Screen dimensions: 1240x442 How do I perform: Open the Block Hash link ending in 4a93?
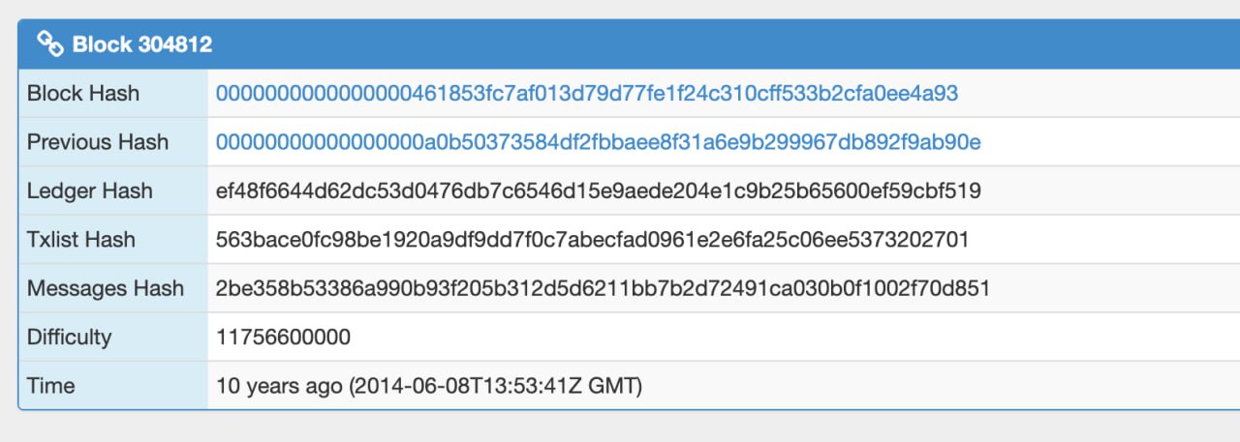pyautogui.click(x=587, y=94)
